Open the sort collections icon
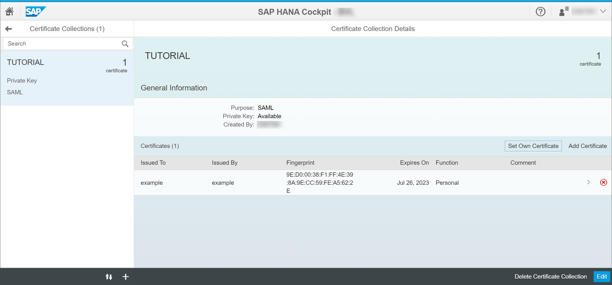The image size is (612, 285). (109, 277)
